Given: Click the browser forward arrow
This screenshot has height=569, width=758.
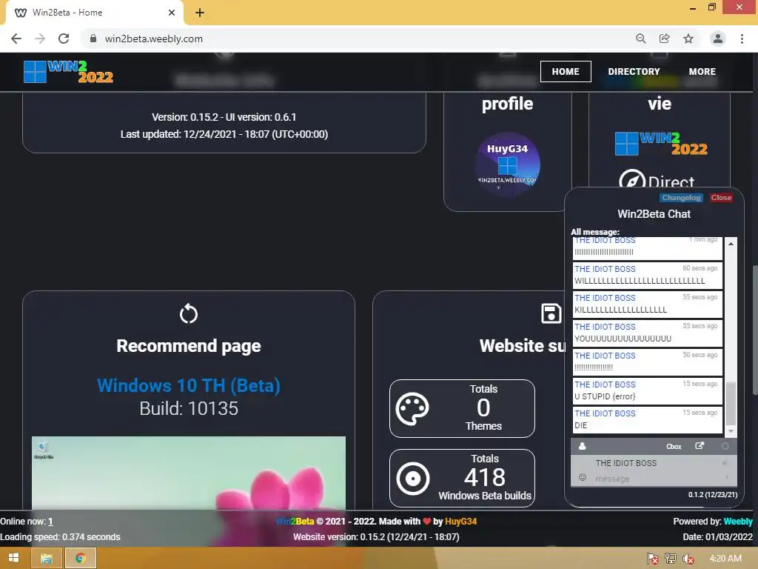Looking at the screenshot, I should click(40, 39).
